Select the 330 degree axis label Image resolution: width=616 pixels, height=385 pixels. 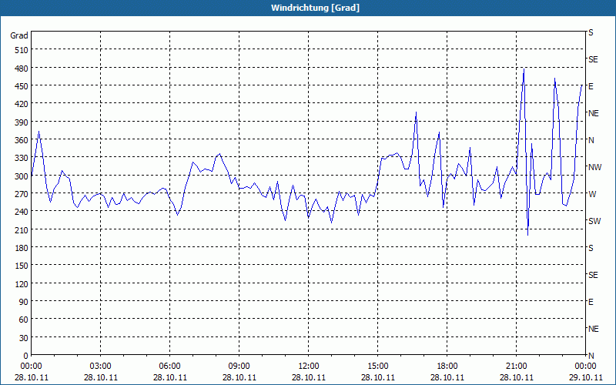pyautogui.click(x=22, y=158)
